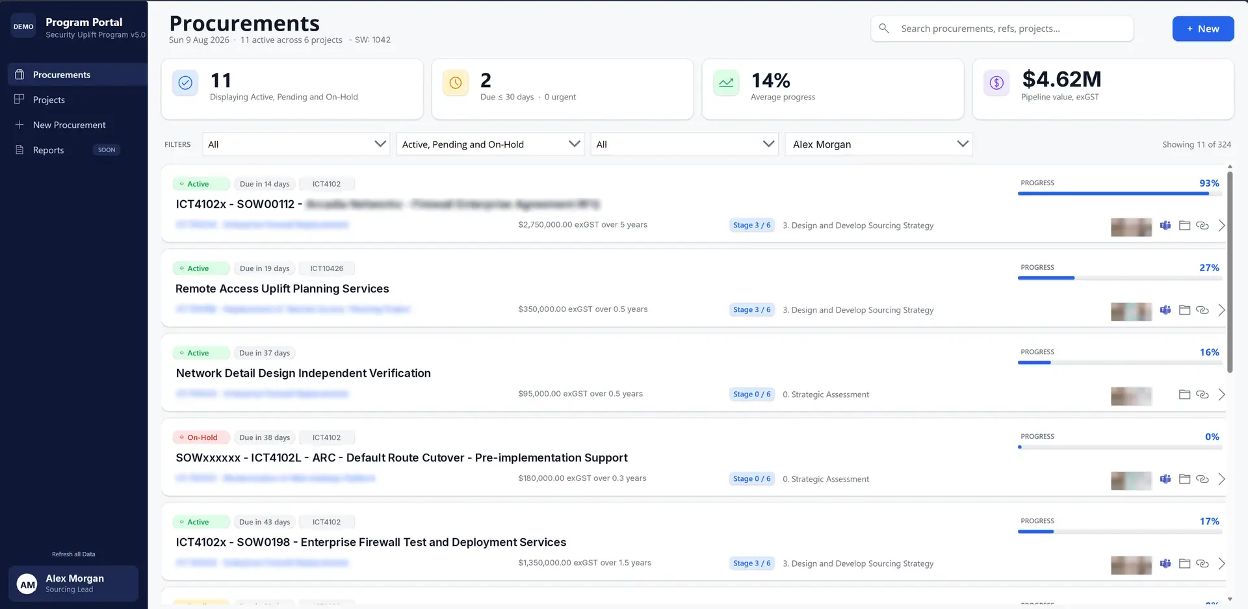Click the On-Hold status badge

point(201,437)
